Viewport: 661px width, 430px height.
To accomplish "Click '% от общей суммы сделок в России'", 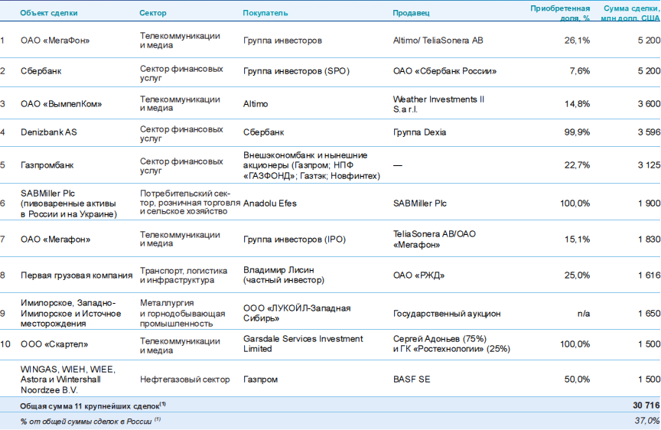I will pos(90,421).
